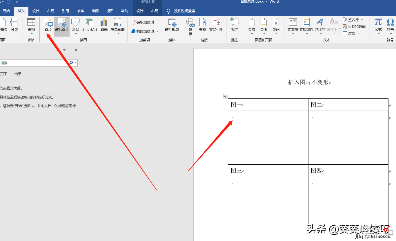Open the Header (页眉) menu

[x=252, y=26]
